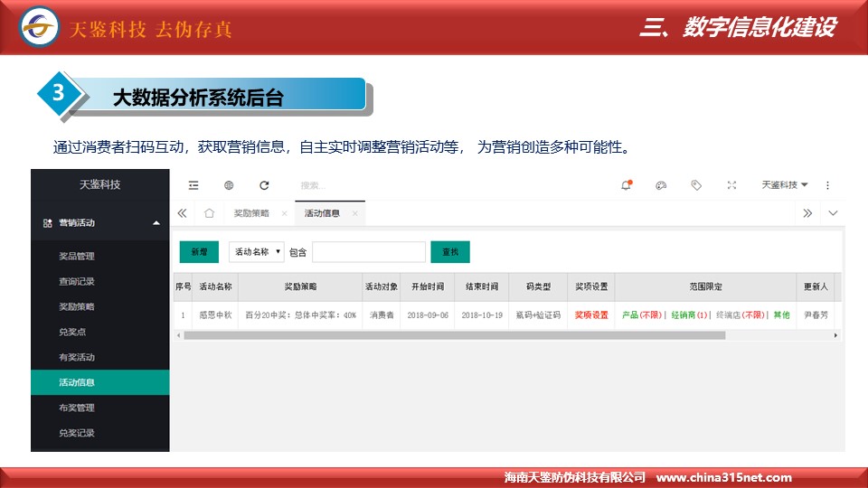Open the 天鉴科技 user dropdown
Viewport: 868px width, 488px height.
784,185
